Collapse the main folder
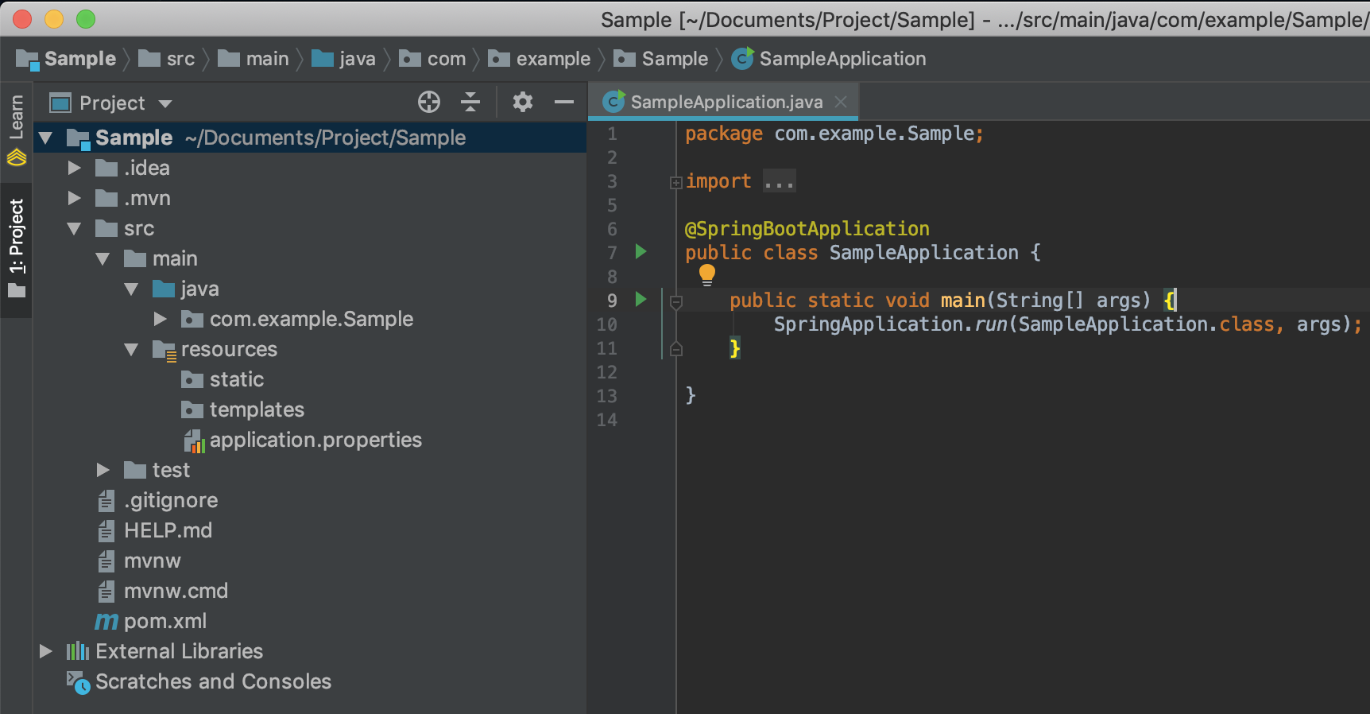 point(103,259)
